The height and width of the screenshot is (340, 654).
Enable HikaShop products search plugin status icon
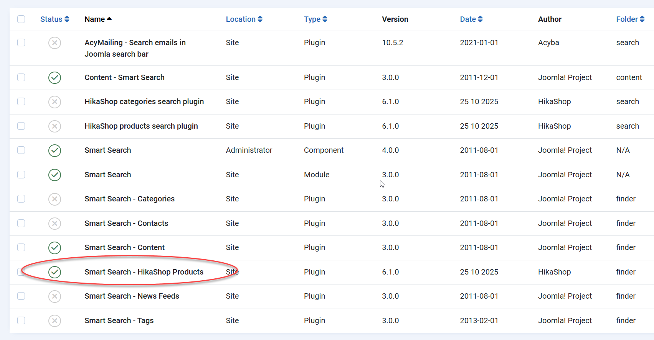54,126
